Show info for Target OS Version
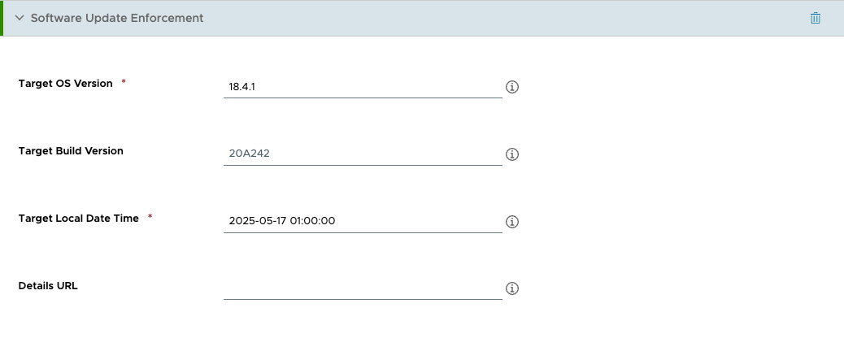 pyautogui.click(x=512, y=87)
